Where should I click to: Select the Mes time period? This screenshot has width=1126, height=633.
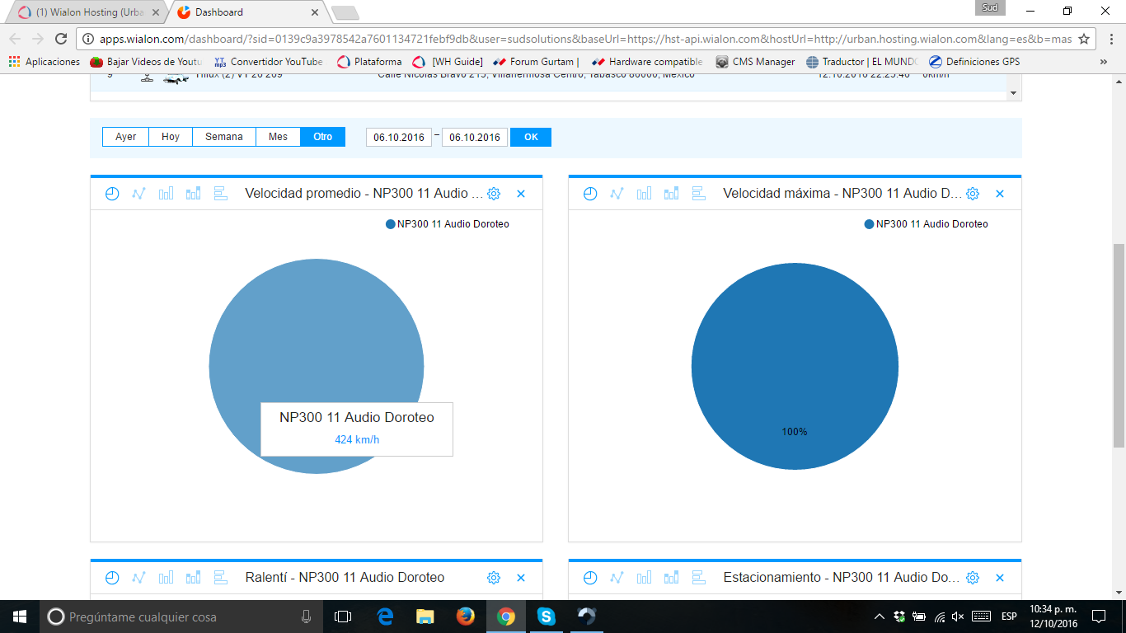[278, 137]
